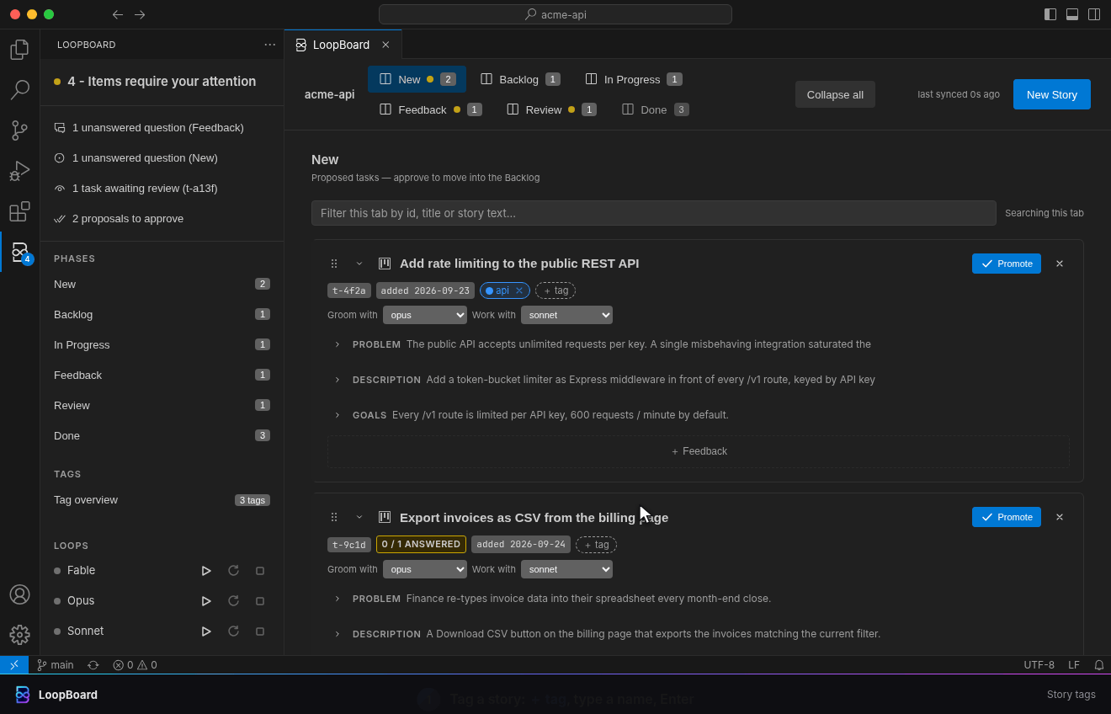The image size is (1111, 714).
Task: Add a tag to Export invoices story
Action: pos(596,545)
